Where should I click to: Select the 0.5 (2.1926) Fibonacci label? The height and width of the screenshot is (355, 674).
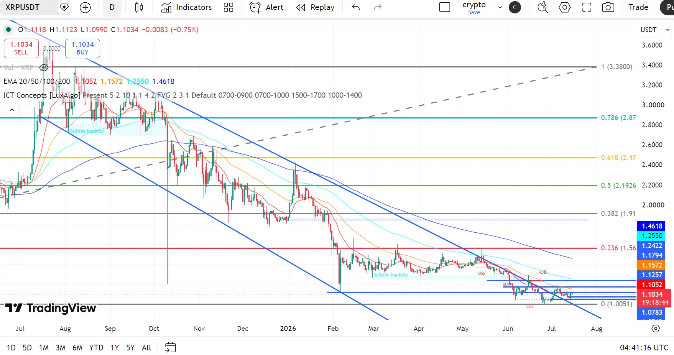(618, 186)
